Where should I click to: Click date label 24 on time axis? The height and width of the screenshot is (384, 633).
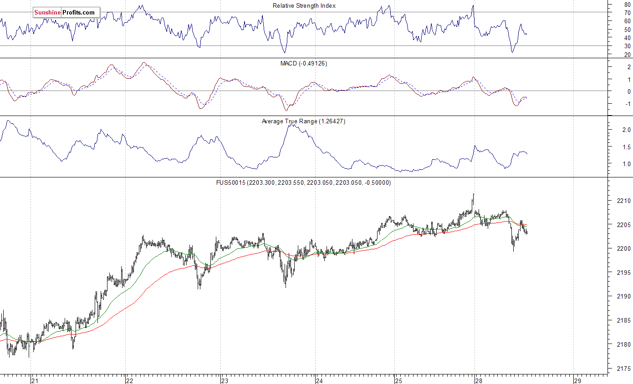point(319,380)
